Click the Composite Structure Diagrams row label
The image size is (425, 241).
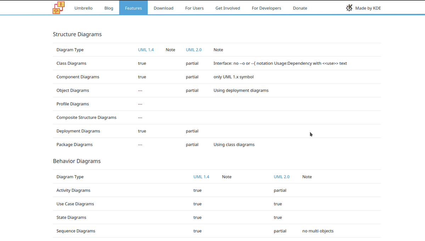tap(86, 117)
